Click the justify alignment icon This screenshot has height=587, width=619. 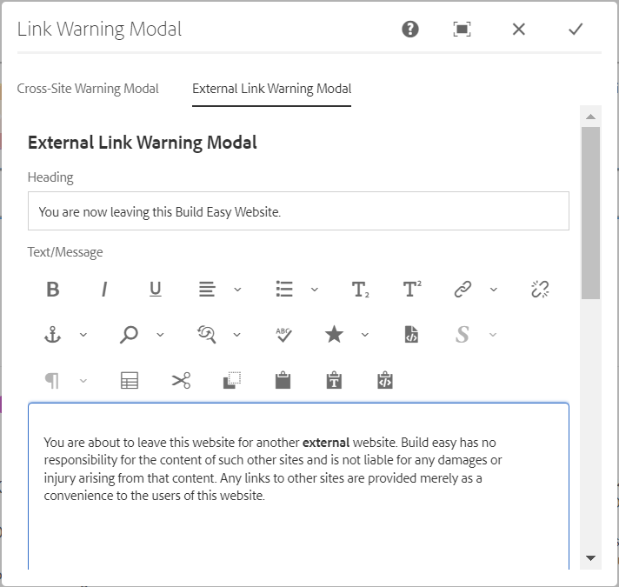click(207, 290)
